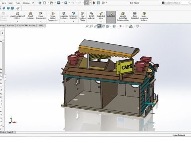Toggle the menu bar pin

tap(33, 3)
